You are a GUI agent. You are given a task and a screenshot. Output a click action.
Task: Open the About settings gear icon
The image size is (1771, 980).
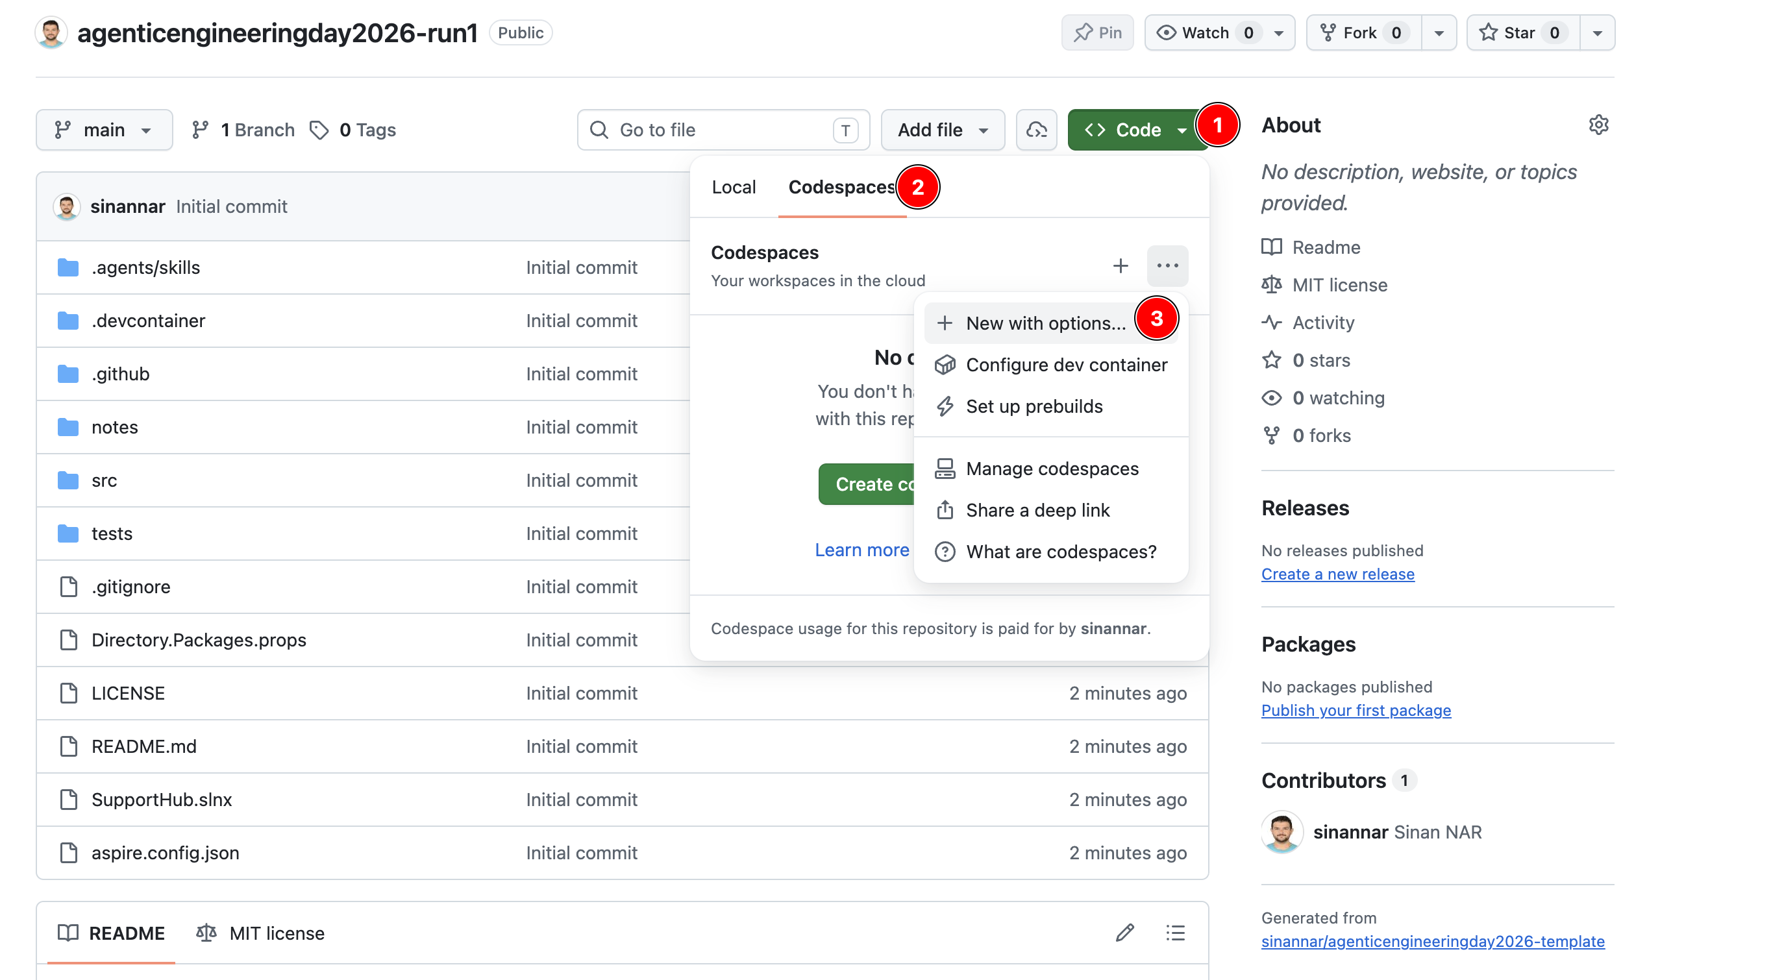(x=1598, y=125)
